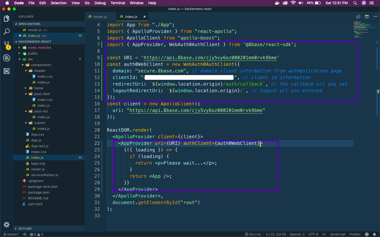Collapse the post-item folder
The width and height of the screenshot is (380, 237).
point(49,94)
